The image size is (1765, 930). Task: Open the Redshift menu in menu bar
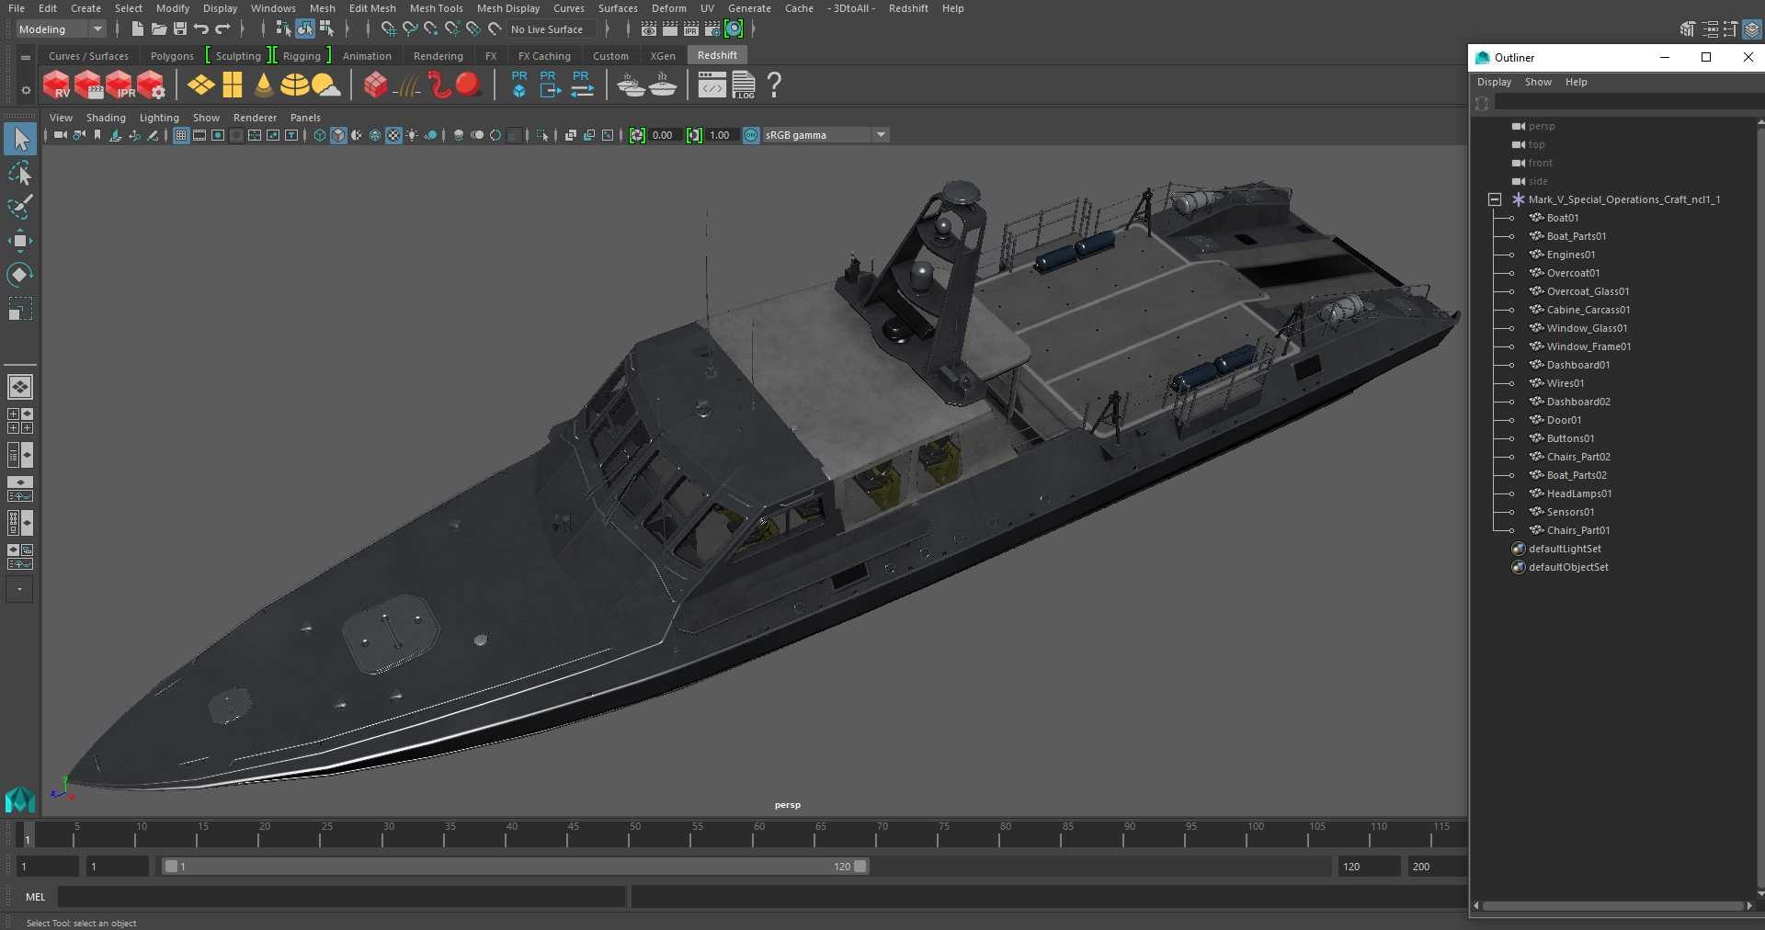click(908, 8)
